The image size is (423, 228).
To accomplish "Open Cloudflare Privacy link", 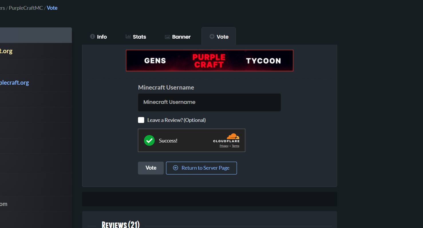I will click(x=224, y=146).
